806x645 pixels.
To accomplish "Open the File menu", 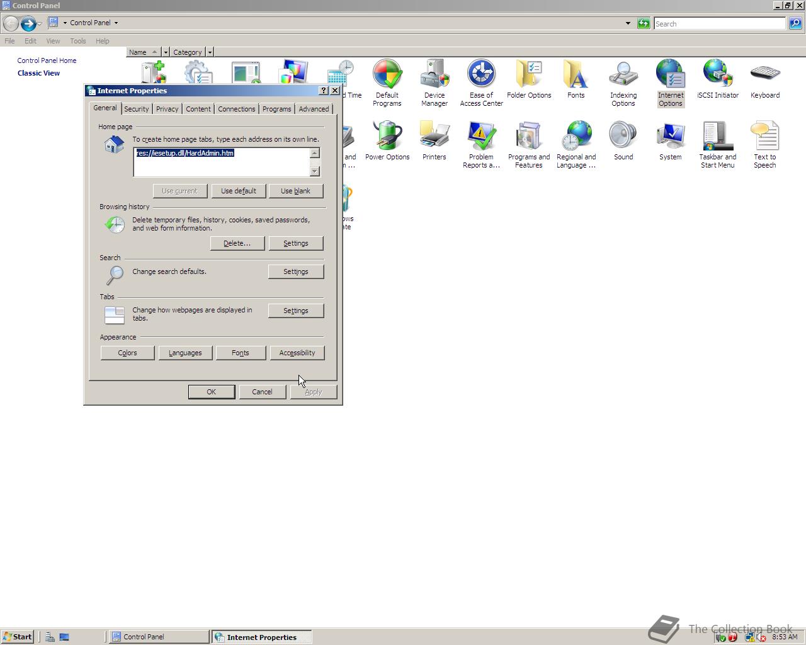I will [x=9, y=41].
